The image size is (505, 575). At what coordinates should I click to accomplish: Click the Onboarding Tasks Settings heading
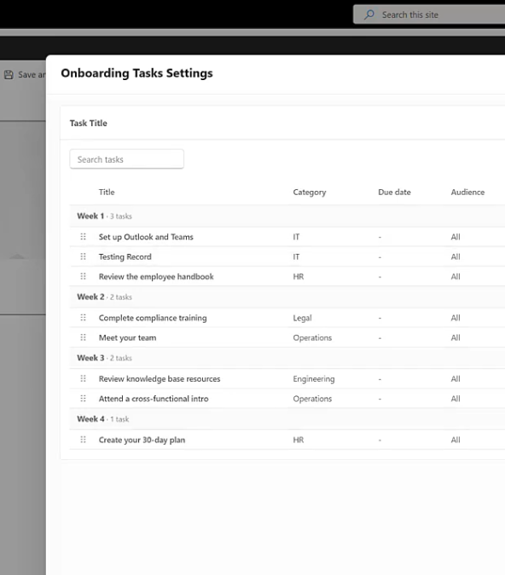click(x=137, y=73)
